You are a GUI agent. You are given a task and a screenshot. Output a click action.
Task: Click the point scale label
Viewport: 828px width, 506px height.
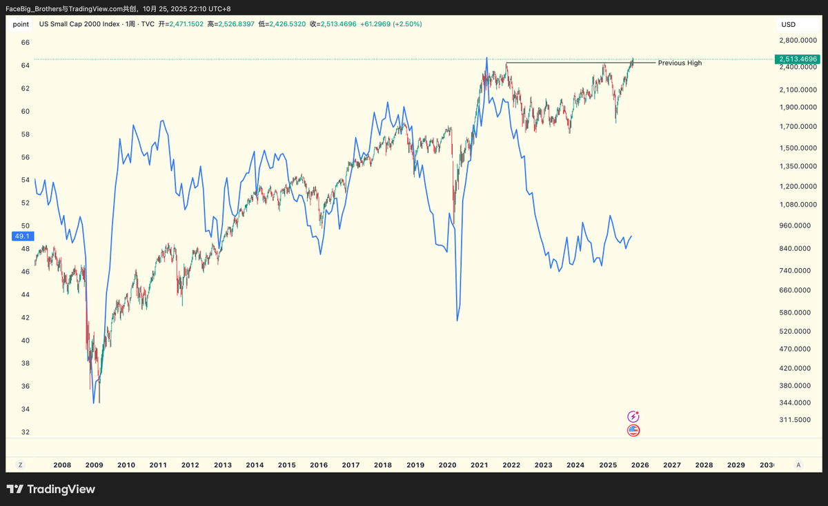(x=21, y=24)
